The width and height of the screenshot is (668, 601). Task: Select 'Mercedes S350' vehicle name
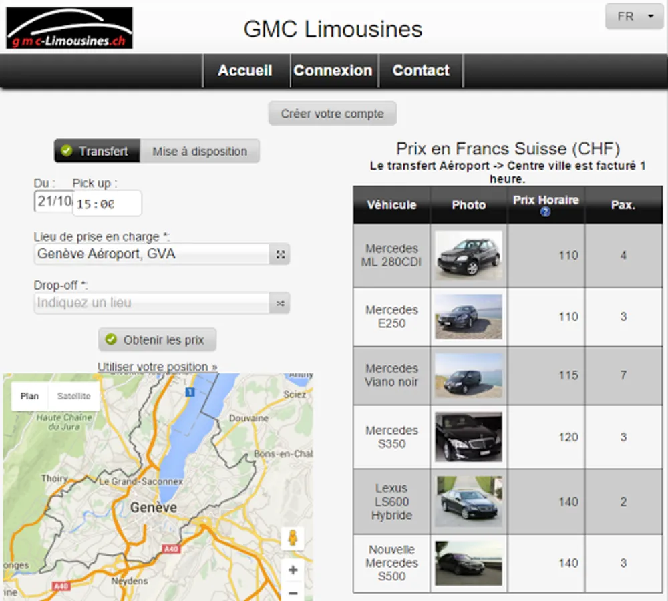click(391, 437)
